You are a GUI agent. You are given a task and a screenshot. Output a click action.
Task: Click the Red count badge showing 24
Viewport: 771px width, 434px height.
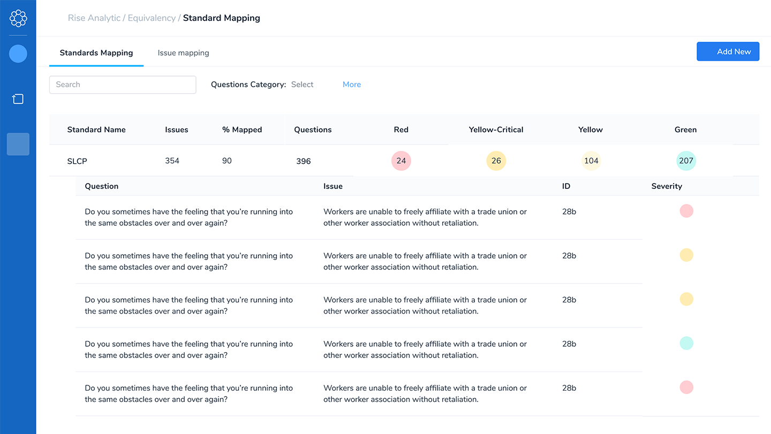pyautogui.click(x=401, y=161)
